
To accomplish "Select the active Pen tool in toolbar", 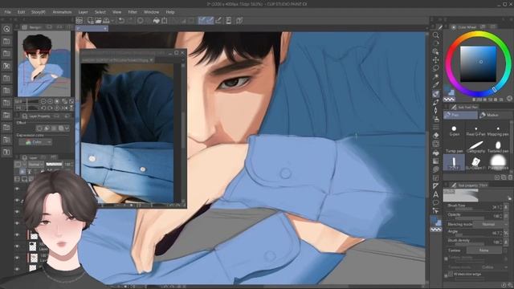I will pos(435,94).
